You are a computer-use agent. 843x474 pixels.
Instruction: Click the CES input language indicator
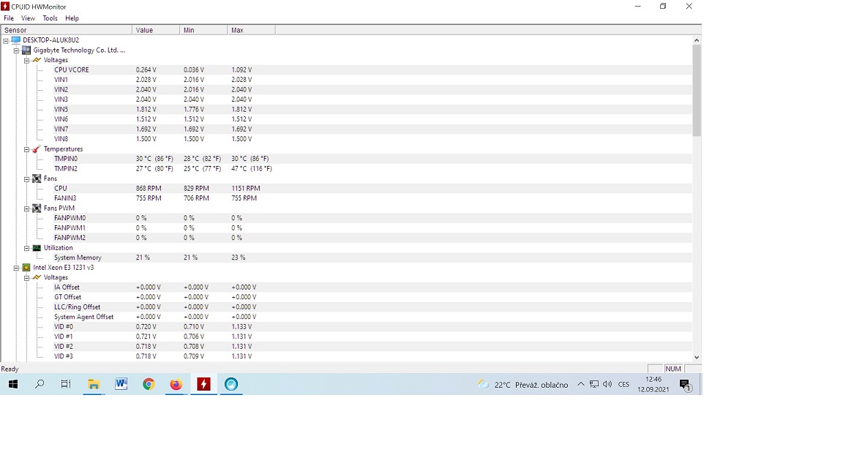tap(623, 384)
